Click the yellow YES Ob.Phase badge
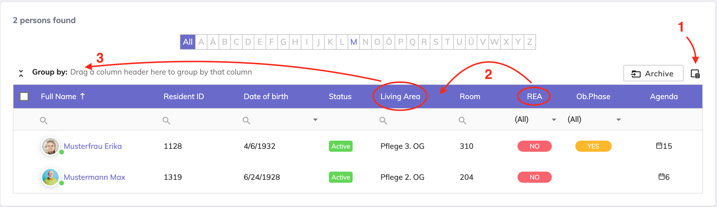This screenshot has height=207, width=717. (593, 146)
